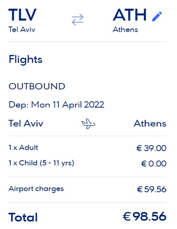Click the blue pencil edit icon

157,16
